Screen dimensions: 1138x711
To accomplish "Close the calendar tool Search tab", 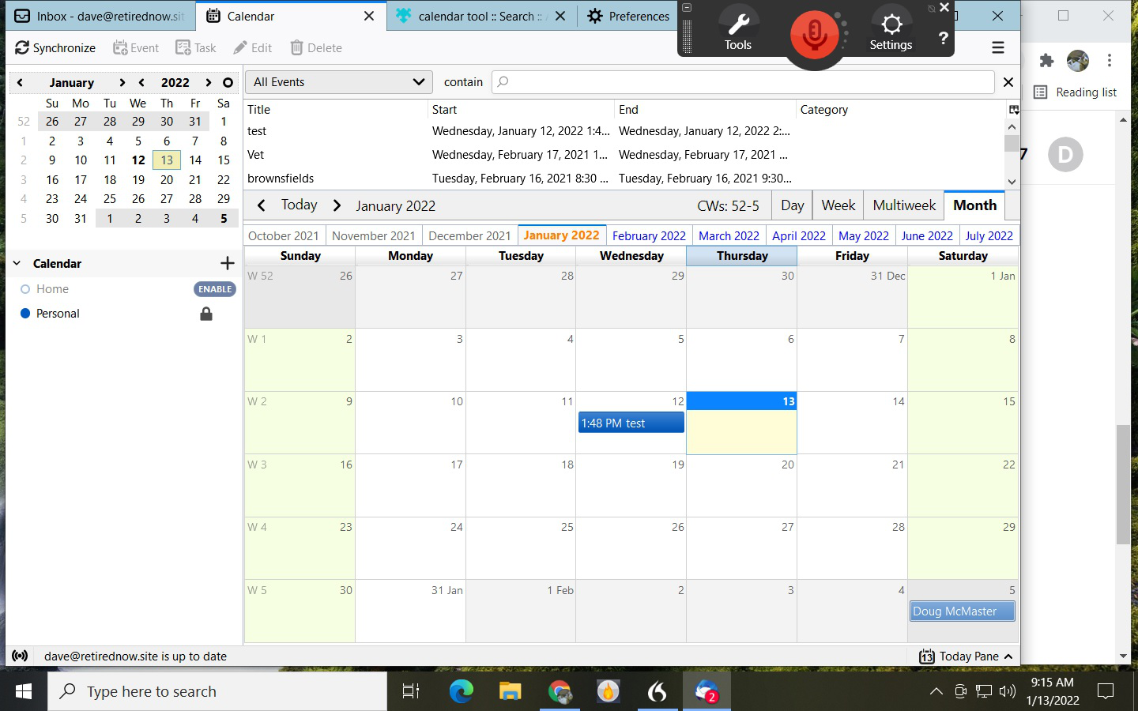I will click(x=560, y=16).
